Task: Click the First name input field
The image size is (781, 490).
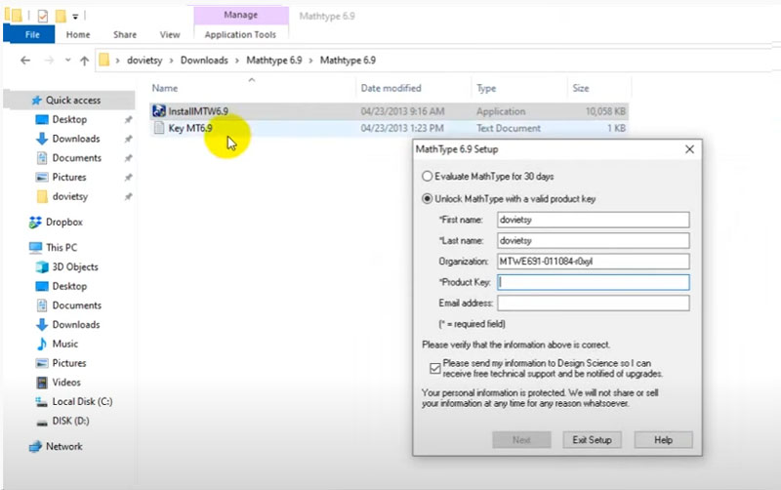Action: pos(594,220)
